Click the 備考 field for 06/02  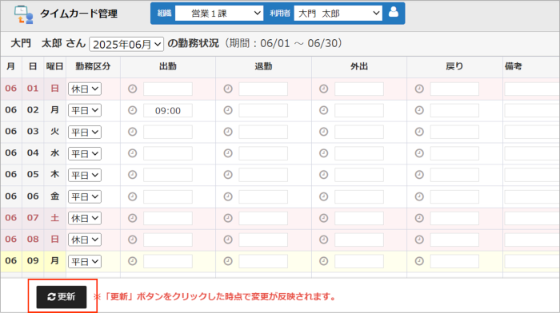532,110
